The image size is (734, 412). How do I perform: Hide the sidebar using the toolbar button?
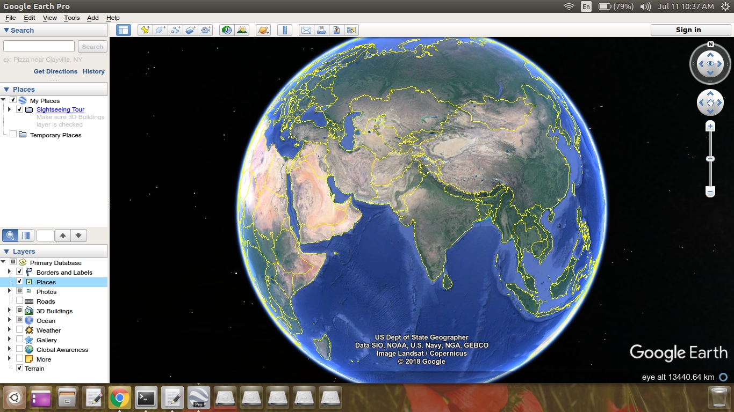point(124,30)
